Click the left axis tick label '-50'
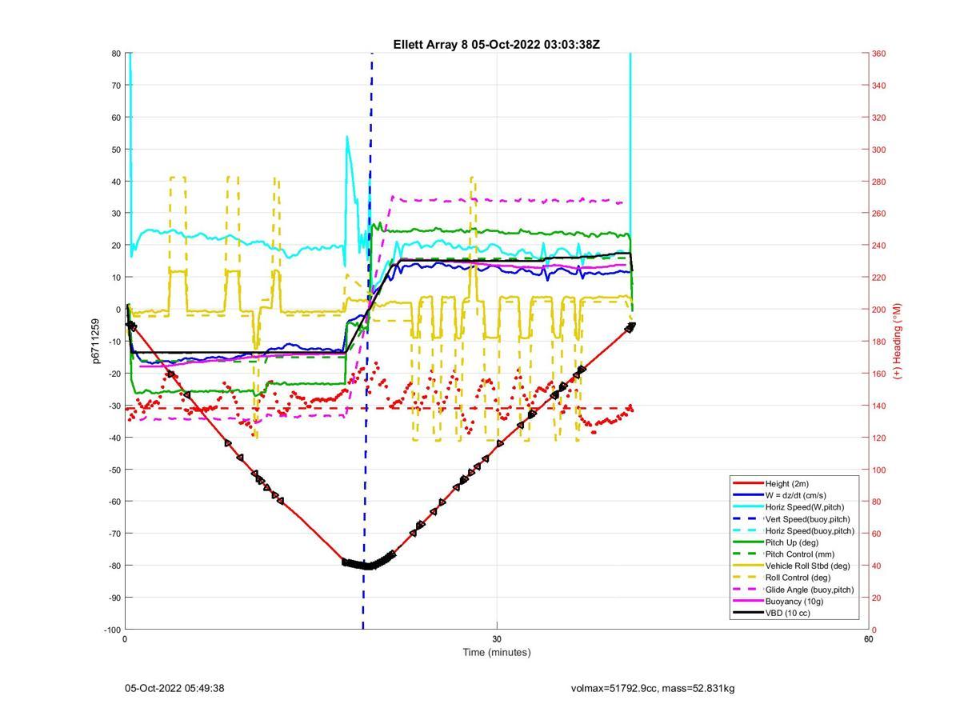 (x=114, y=470)
